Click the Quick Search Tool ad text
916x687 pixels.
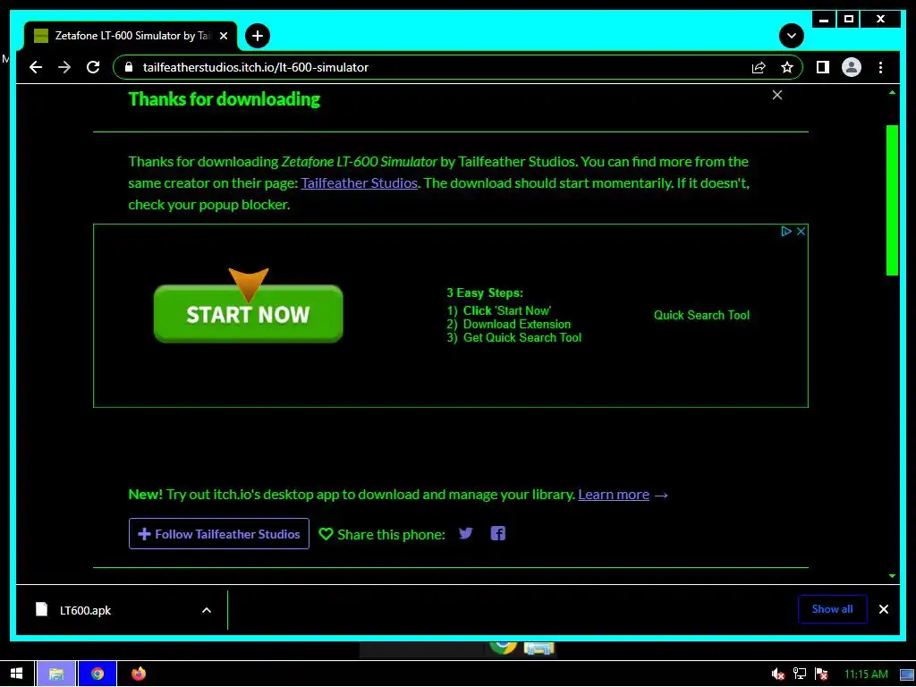pyautogui.click(x=701, y=315)
